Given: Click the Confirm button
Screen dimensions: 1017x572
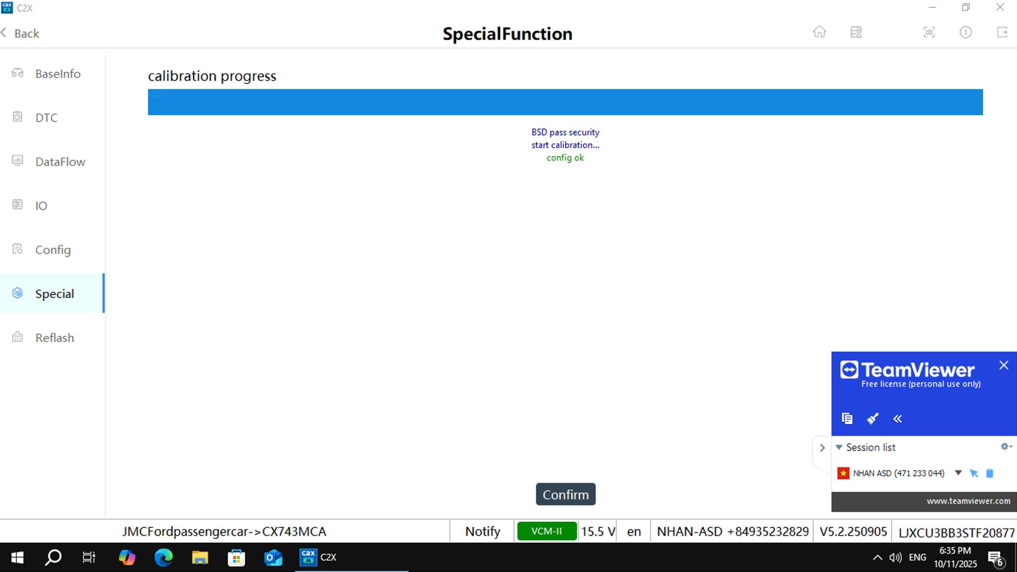Looking at the screenshot, I should [x=566, y=494].
